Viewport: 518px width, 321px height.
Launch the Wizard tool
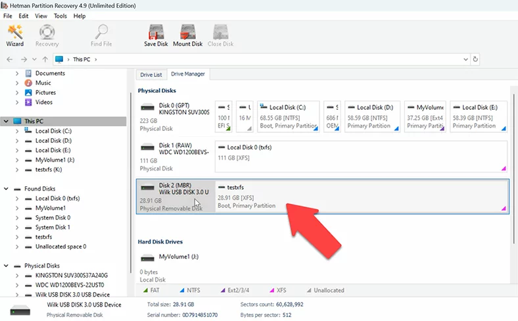pyautogui.click(x=15, y=36)
